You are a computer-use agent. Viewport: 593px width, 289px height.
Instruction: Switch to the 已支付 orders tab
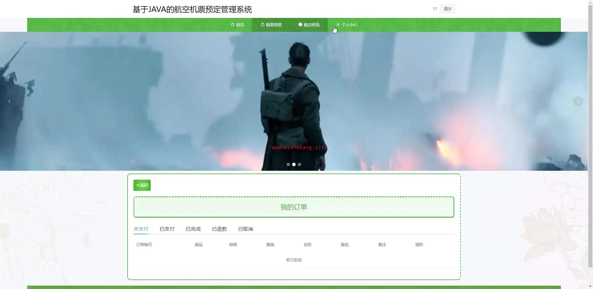coord(167,229)
